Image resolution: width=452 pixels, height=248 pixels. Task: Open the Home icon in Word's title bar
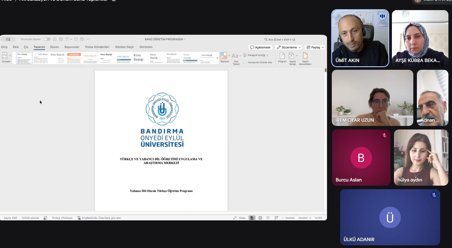click(x=55, y=39)
